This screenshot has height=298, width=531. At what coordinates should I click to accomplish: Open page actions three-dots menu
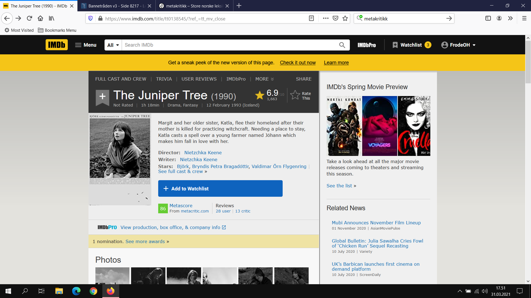[x=326, y=18]
